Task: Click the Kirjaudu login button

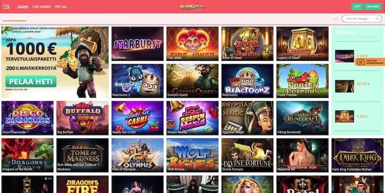Action: point(373,7)
